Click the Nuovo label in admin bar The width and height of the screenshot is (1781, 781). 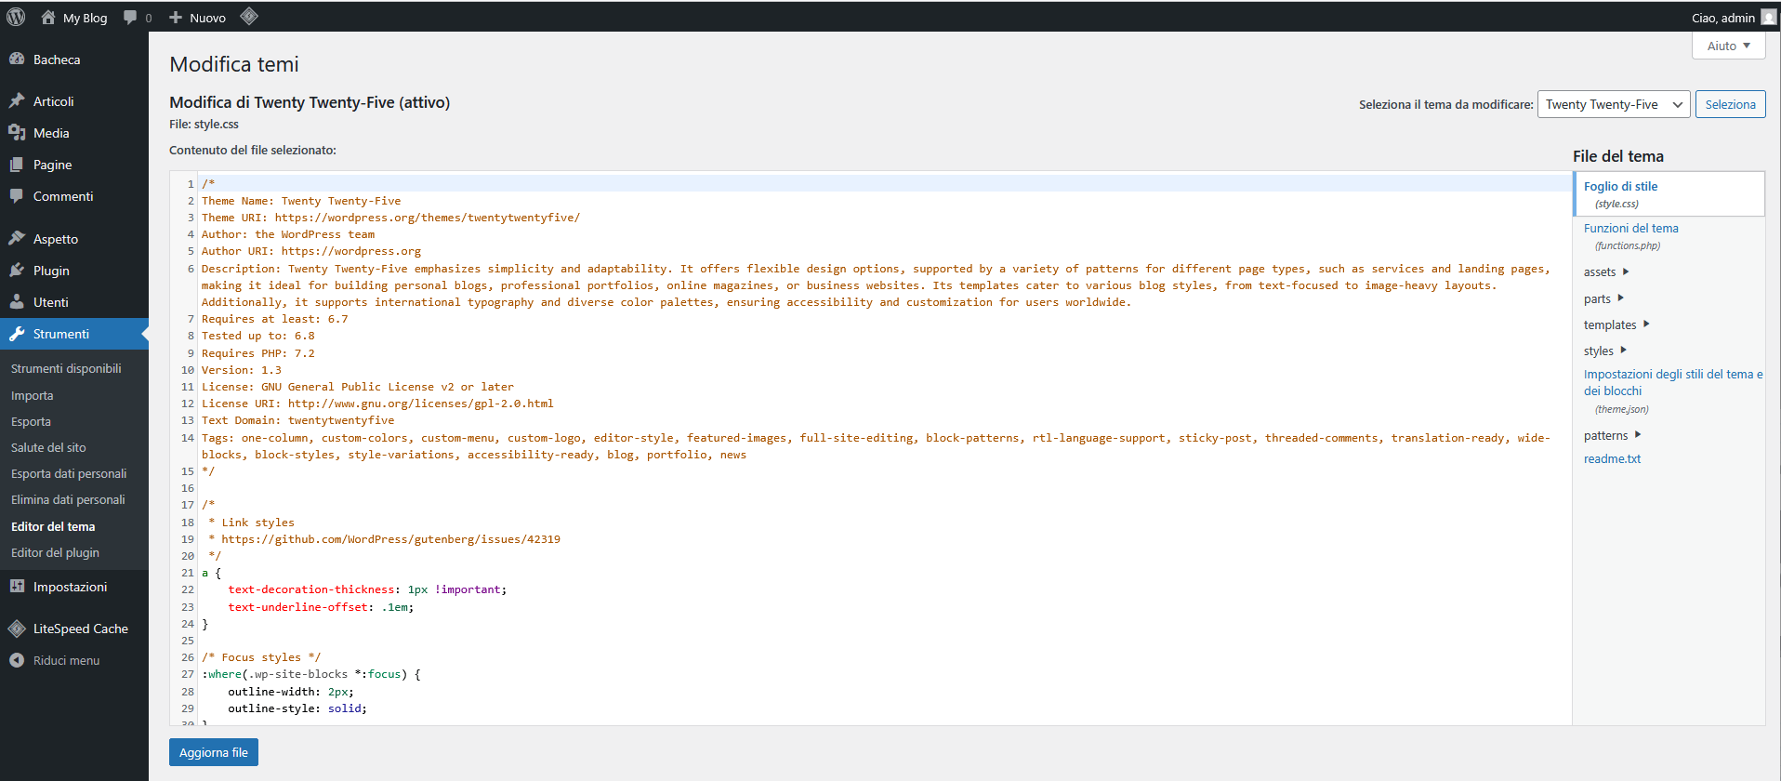207,18
